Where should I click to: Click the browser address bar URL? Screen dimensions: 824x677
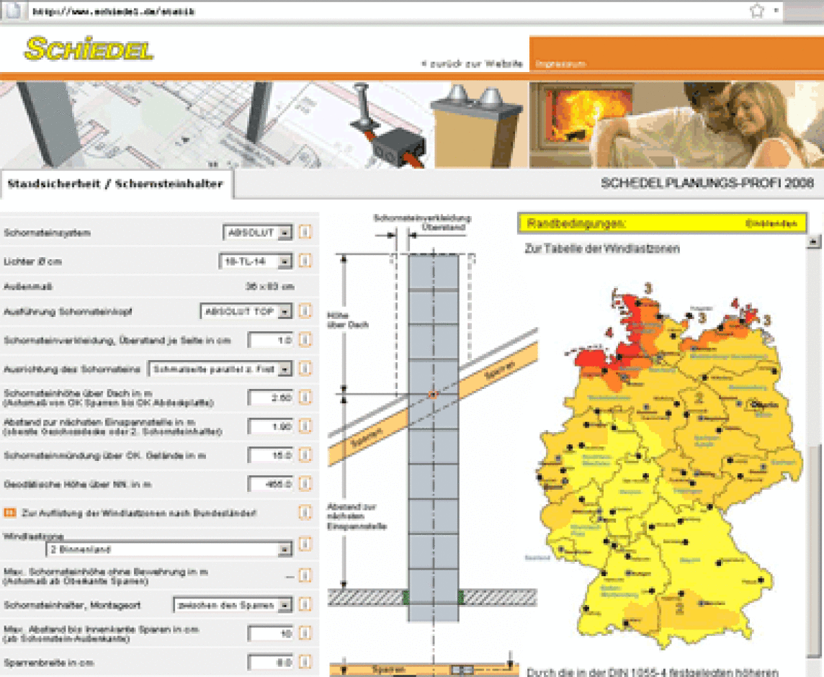(x=114, y=11)
